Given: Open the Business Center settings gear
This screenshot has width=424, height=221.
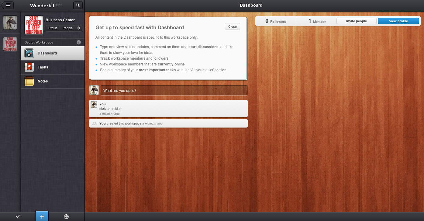Looking at the screenshot, I should coord(79,28).
